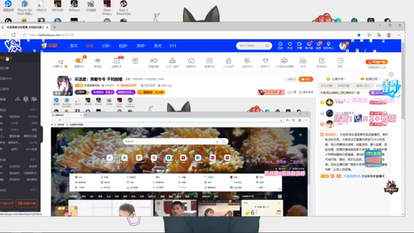The width and height of the screenshot is (414, 233).
Task: Open CSGO category in sidebar
Action: coord(14,130)
